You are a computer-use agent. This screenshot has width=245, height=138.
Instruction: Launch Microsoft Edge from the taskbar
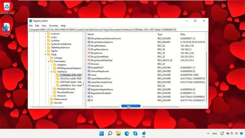coord(127,133)
